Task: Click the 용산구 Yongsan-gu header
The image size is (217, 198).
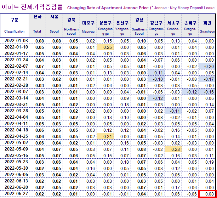Action: coord(122,26)
